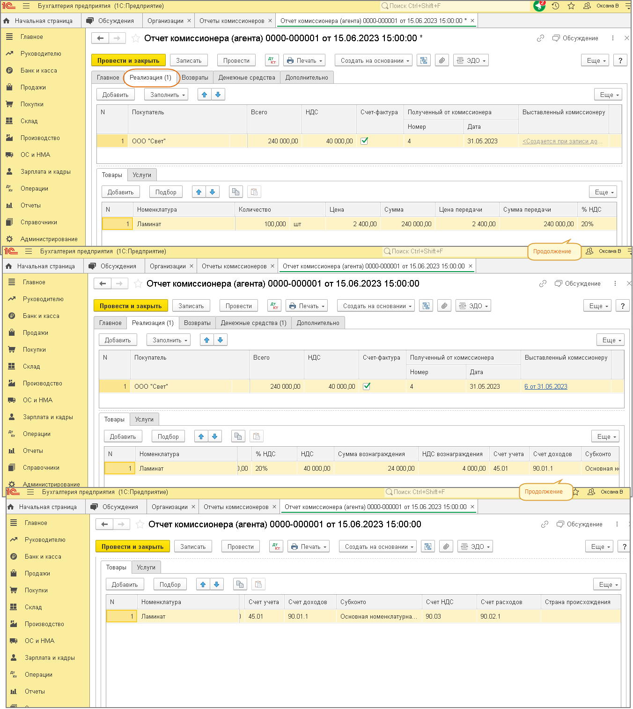
Task: Close the Организации tab in the top window
Action: [189, 21]
